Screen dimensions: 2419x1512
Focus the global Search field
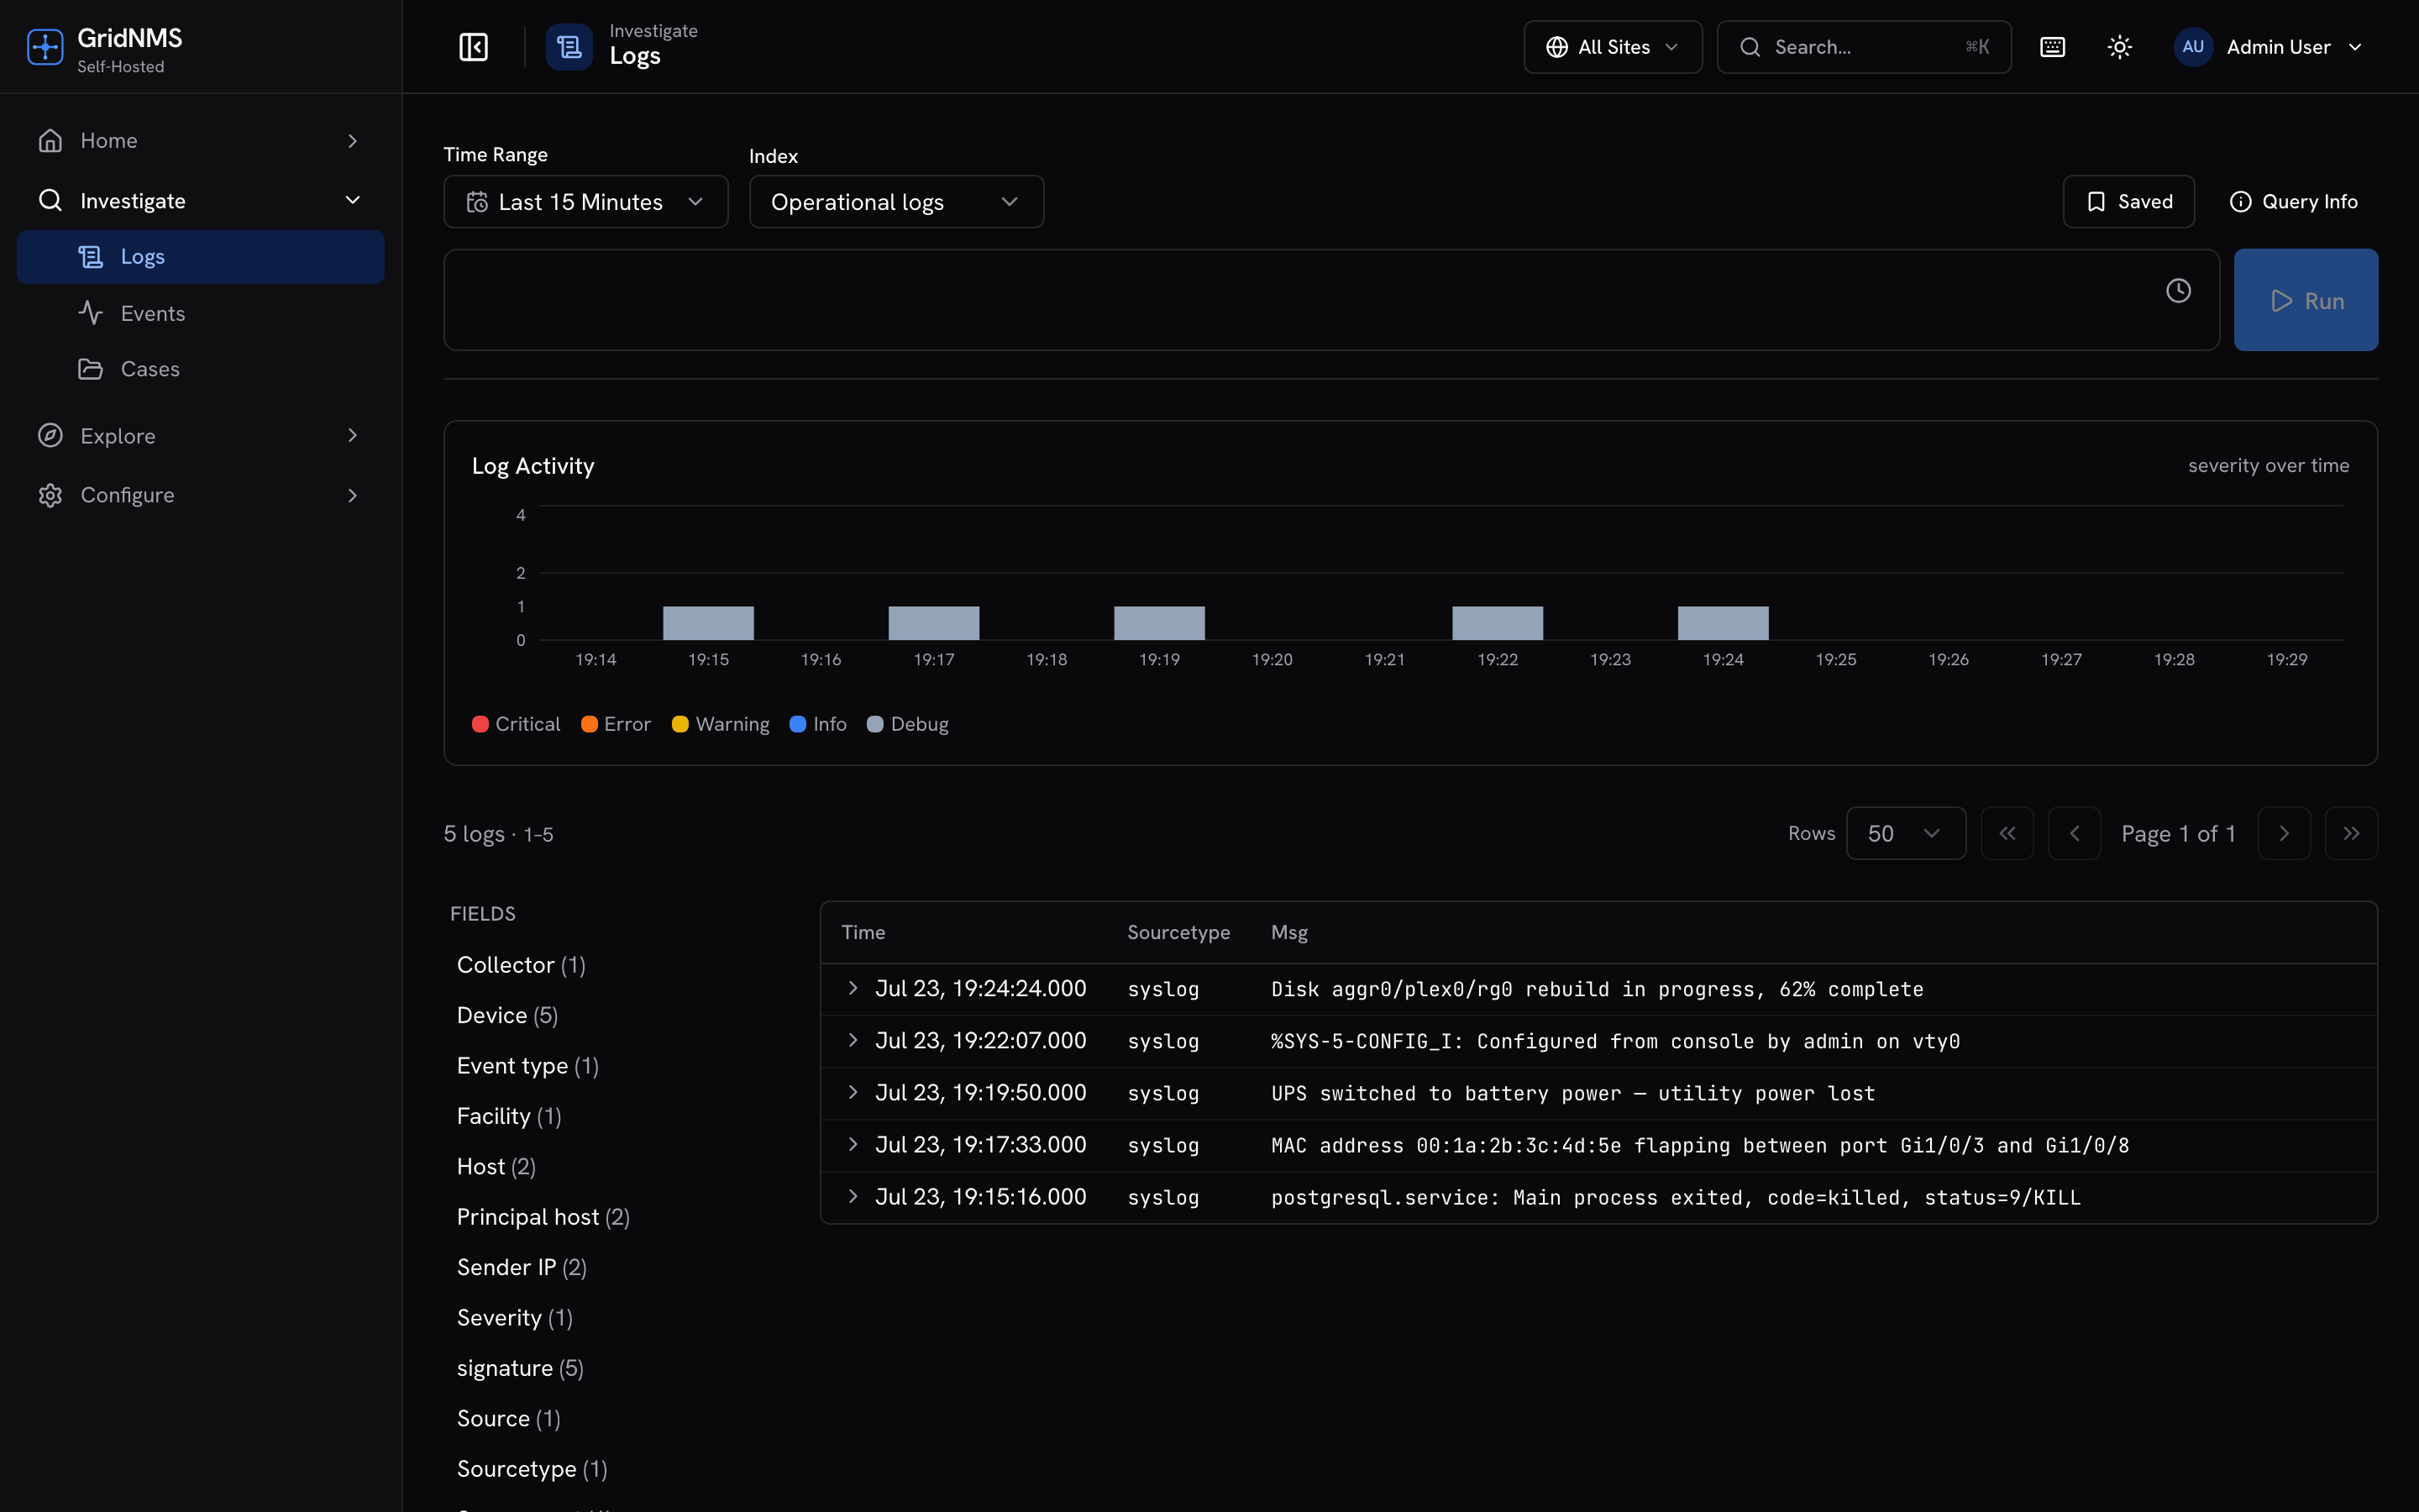pos(1863,47)
